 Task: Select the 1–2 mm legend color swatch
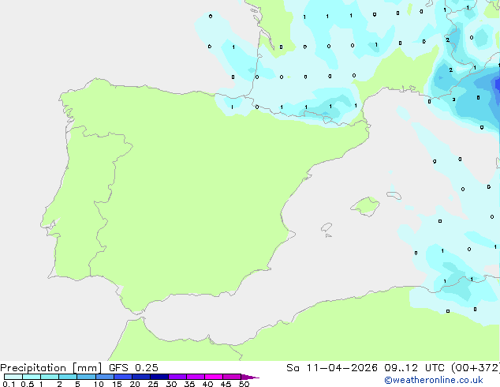pos(50,377)
